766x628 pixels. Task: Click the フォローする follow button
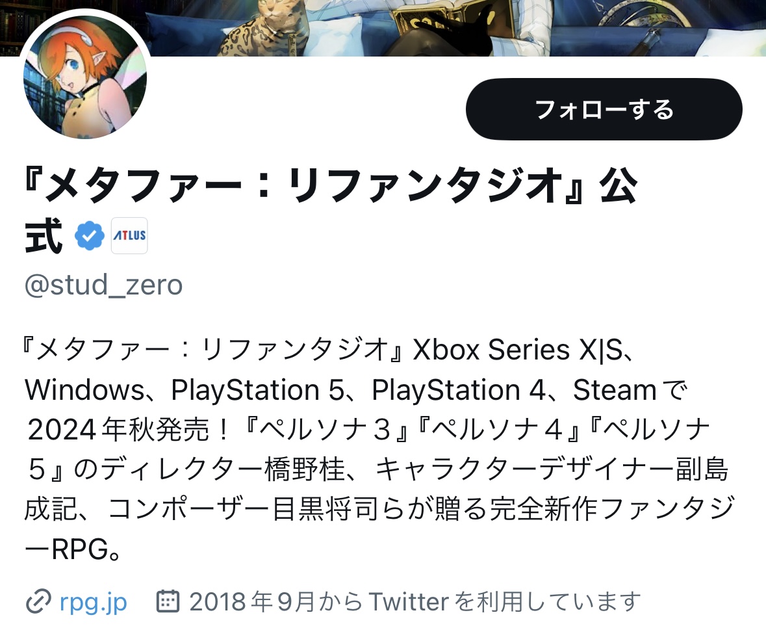(604, 109)
